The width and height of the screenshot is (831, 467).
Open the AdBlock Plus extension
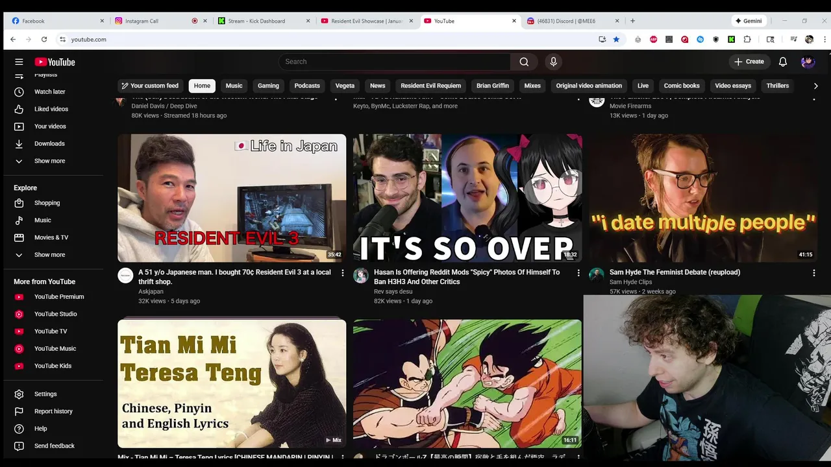tap(653, 39)
